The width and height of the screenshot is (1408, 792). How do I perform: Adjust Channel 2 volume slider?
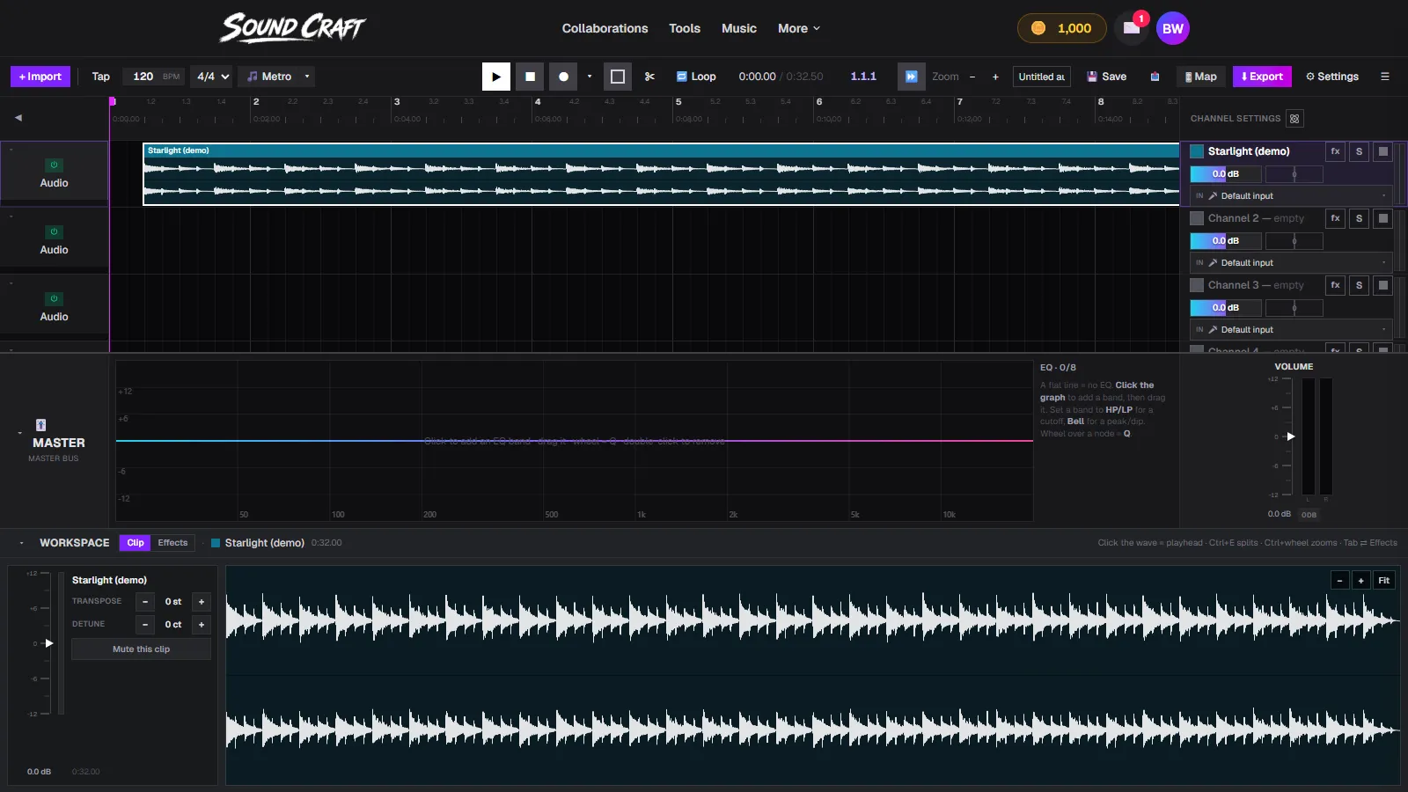coord(1225,241)
